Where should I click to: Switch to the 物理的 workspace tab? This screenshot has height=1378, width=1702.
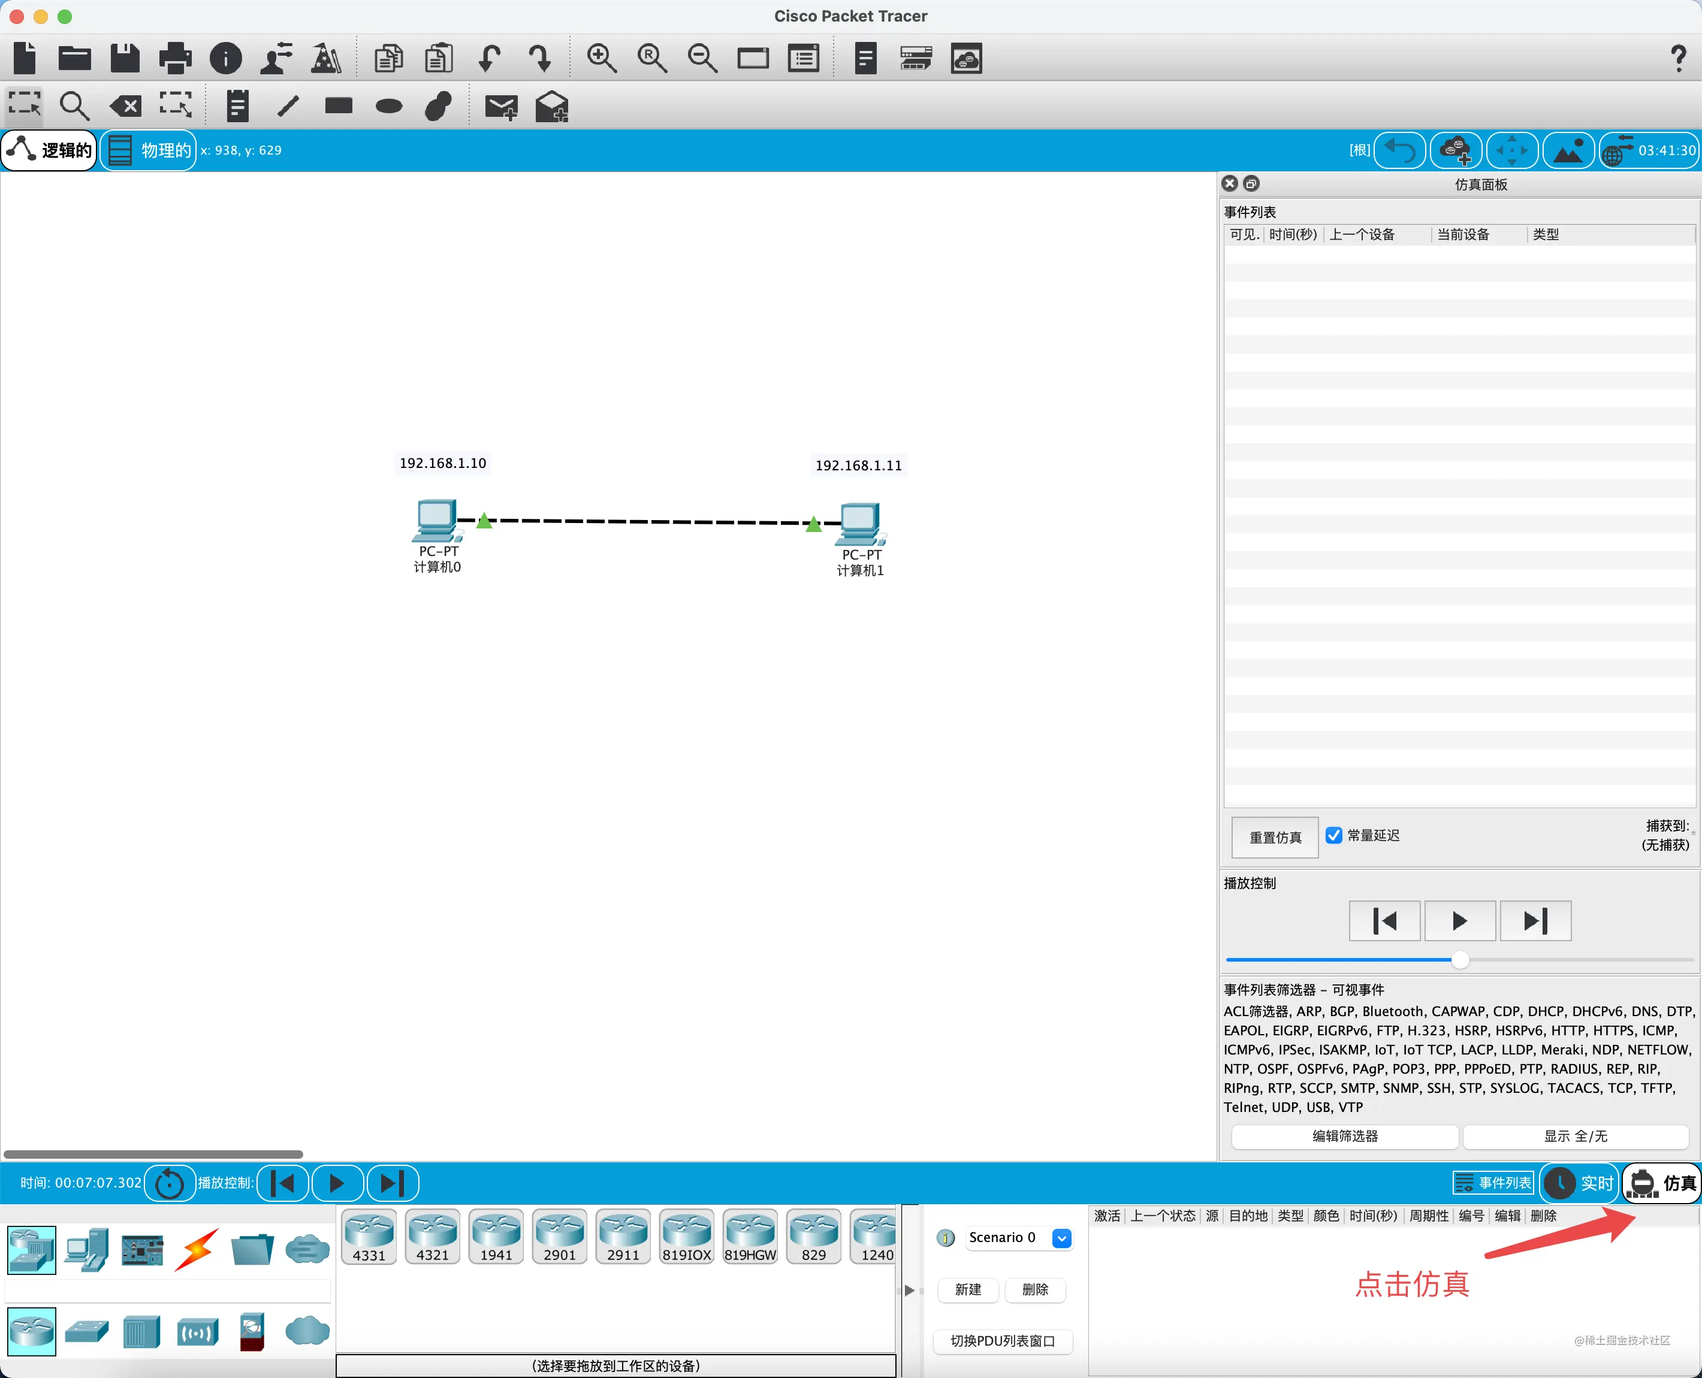(149, 150)
